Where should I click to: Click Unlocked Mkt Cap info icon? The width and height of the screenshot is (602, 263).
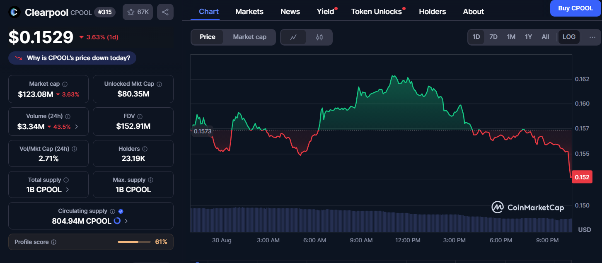[x=159, y=84]
